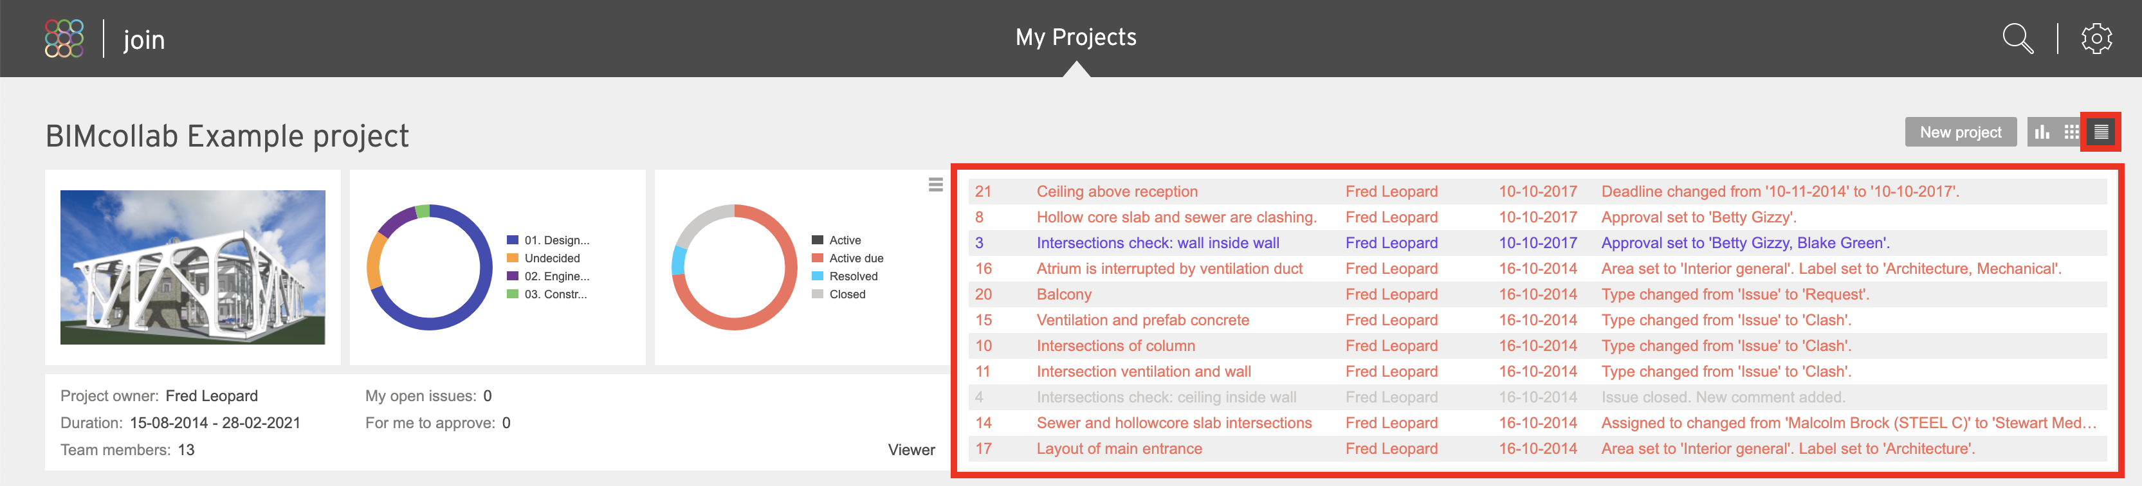The width and height of the screenshot is (2142, 486).
Task: Open the project building thumbnail
Action: [193, 267]
